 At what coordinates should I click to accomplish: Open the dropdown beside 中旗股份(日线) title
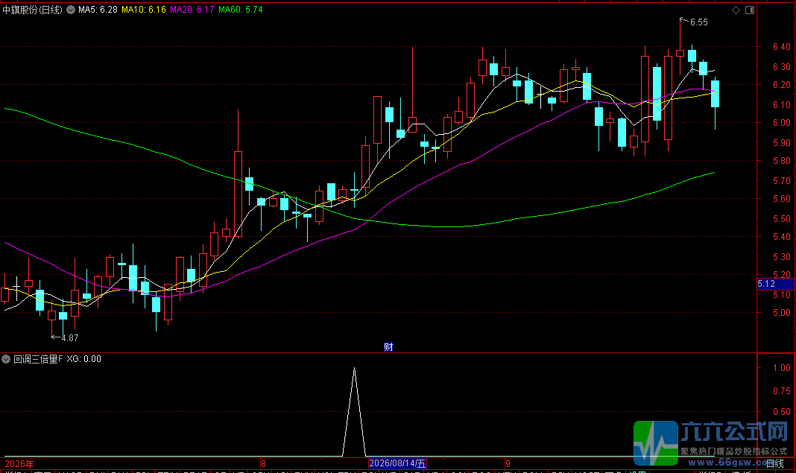pos(71,10)
